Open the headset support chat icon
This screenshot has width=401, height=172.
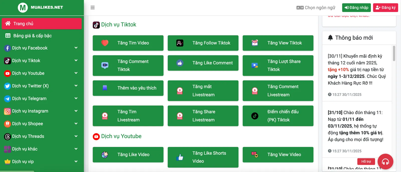(385, 161)
